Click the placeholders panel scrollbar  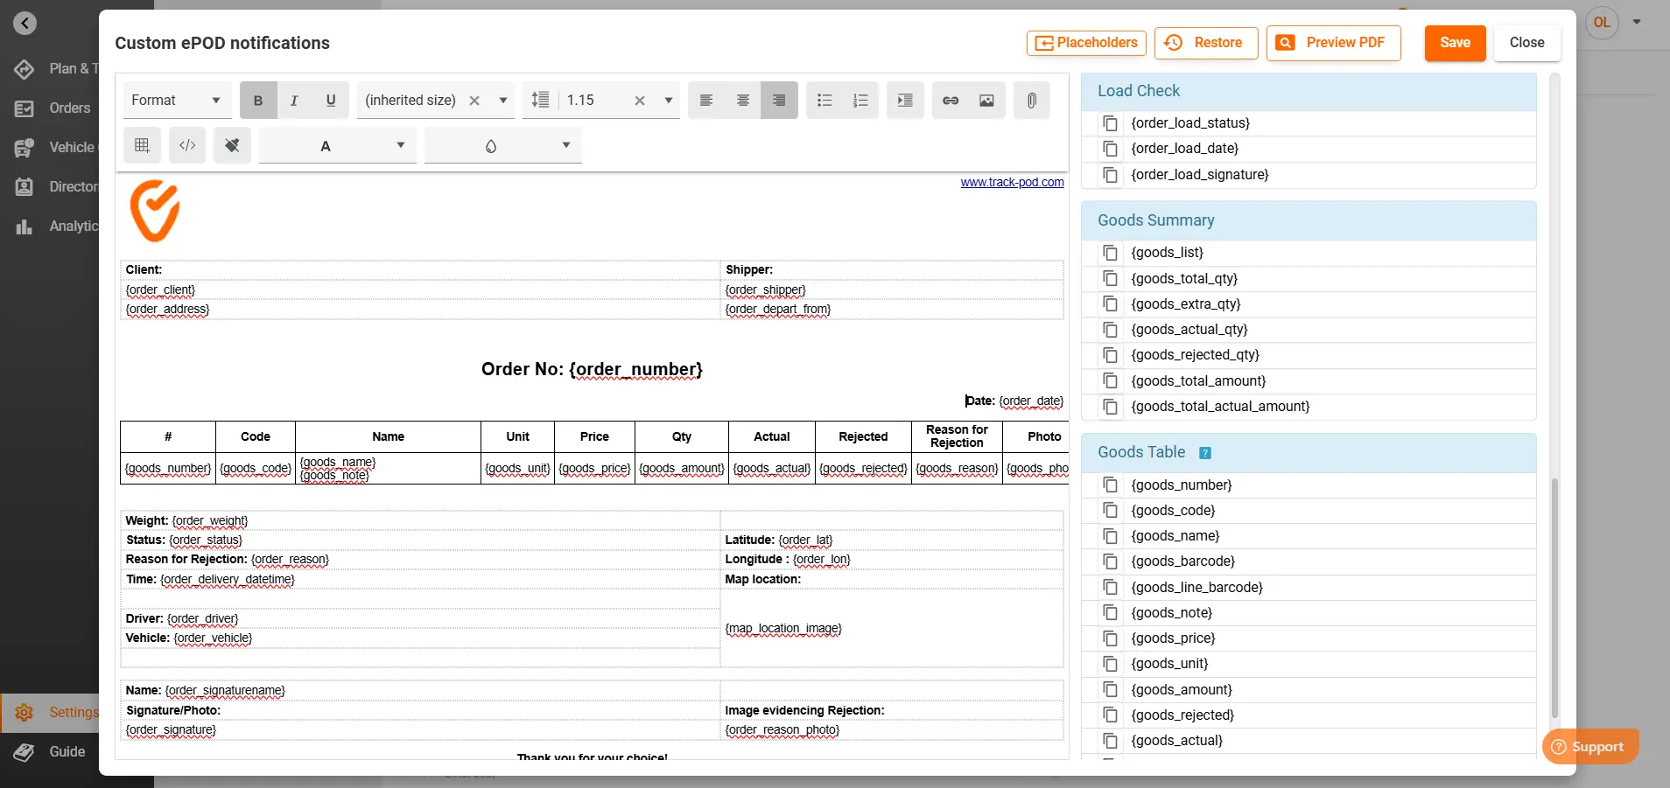(x=1554, y=595)
